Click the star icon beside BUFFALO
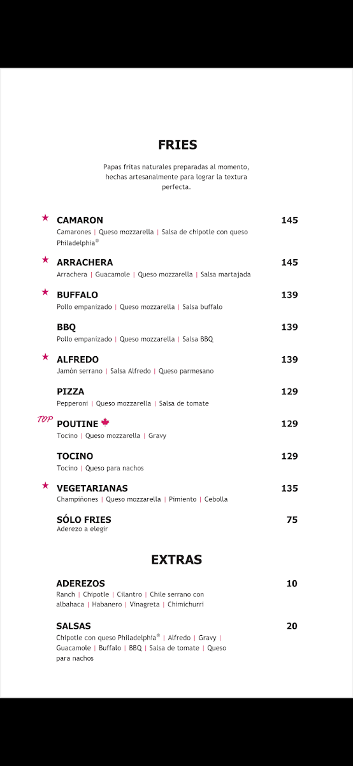 [x=45, y=292]
